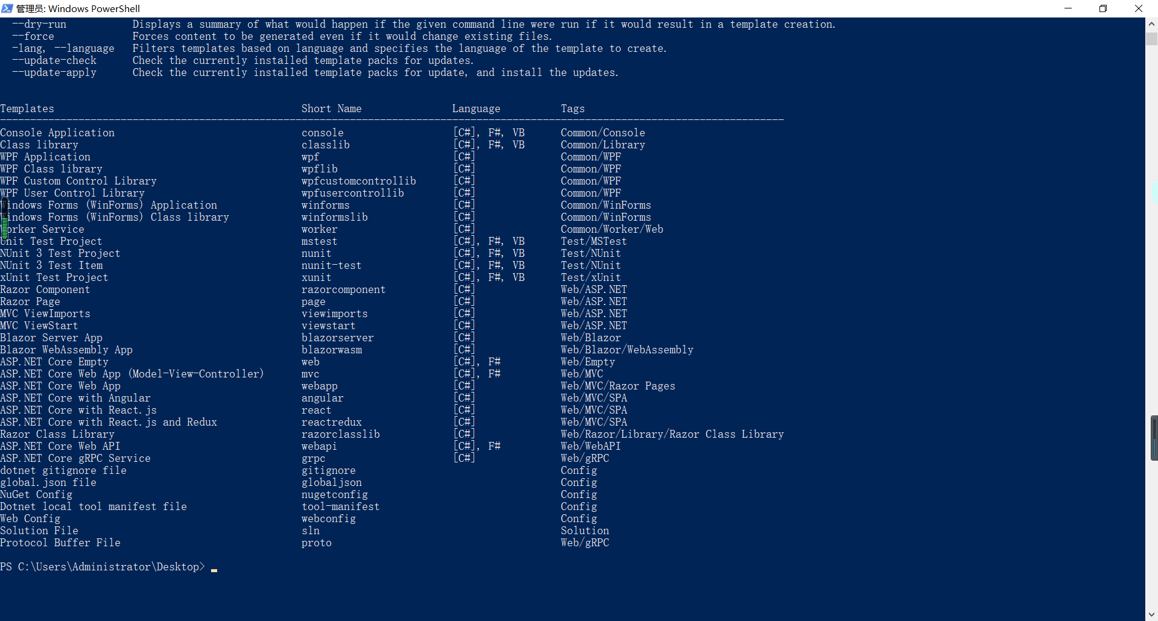Click the 'grpc' short name
The width and height of the screenshot is (1158, 621).
point(314,458)
